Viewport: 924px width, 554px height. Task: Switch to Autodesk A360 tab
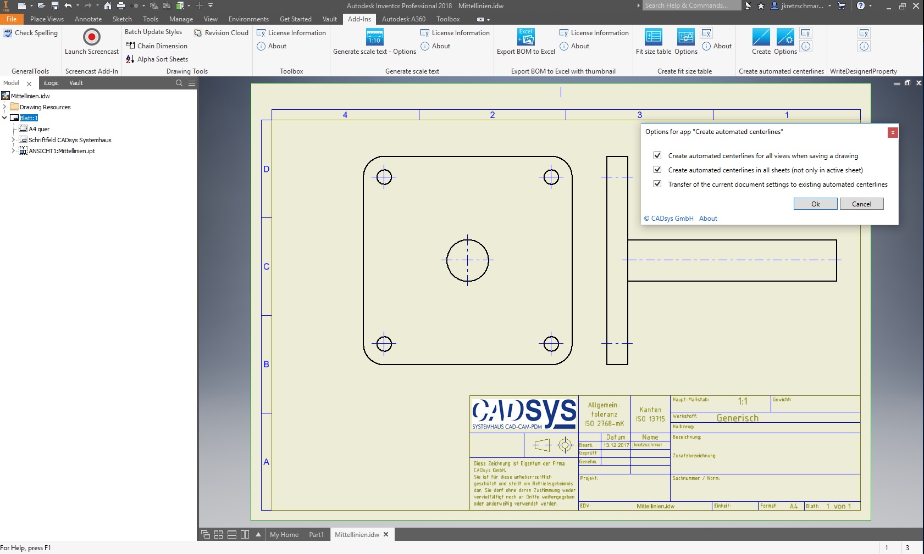(x=403, y=19)
